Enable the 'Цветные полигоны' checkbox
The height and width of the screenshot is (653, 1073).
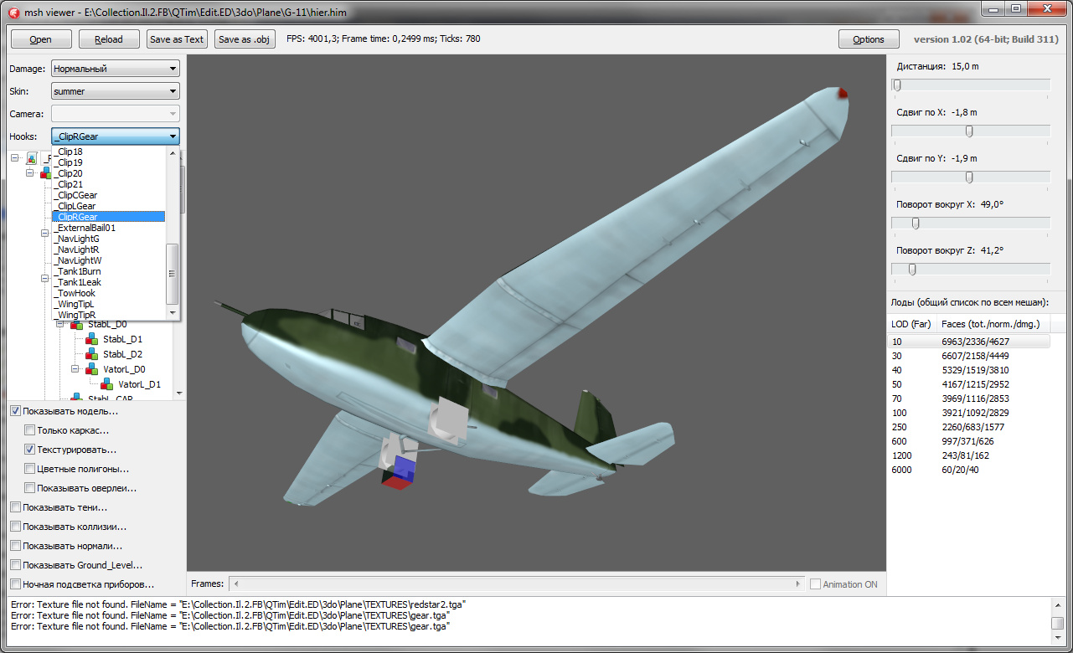point(30,469)
